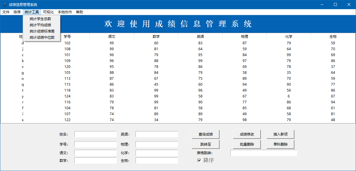Minimize the 成绩信息管理系统 window
The height and width of the screenshot is (171, 356).
pos(322,4)
